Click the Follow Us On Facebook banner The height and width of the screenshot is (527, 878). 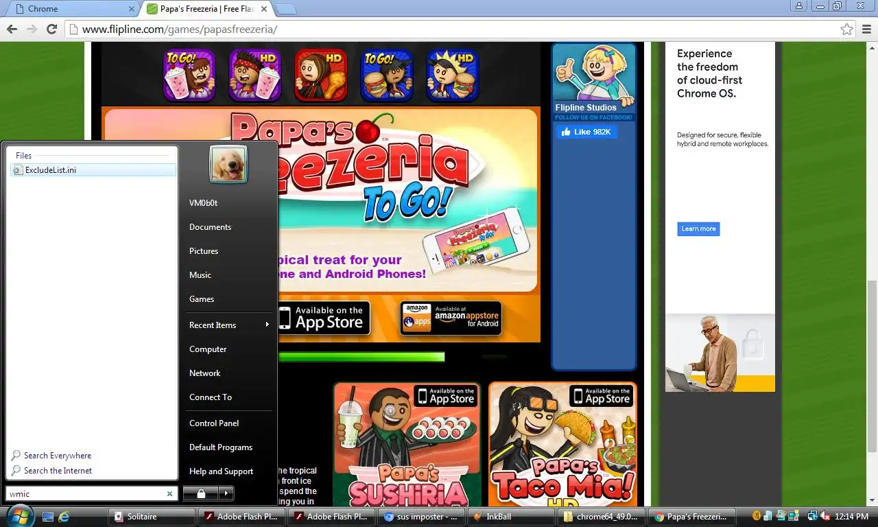(594, 117)
